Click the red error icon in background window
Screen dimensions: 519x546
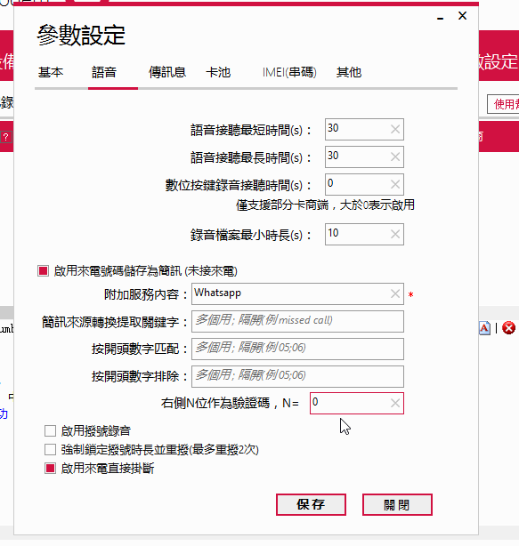[508, 328]
